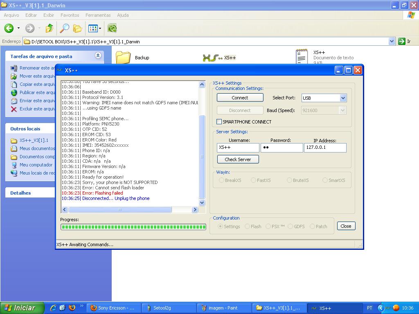Select the Settings configuration radio
This screenshot has height=314, width=419.
coord(220,227)
